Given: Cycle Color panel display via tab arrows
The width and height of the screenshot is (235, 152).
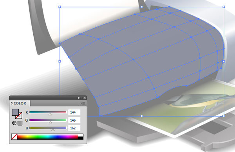Looking at the screenshot, I should coord(12,103).
